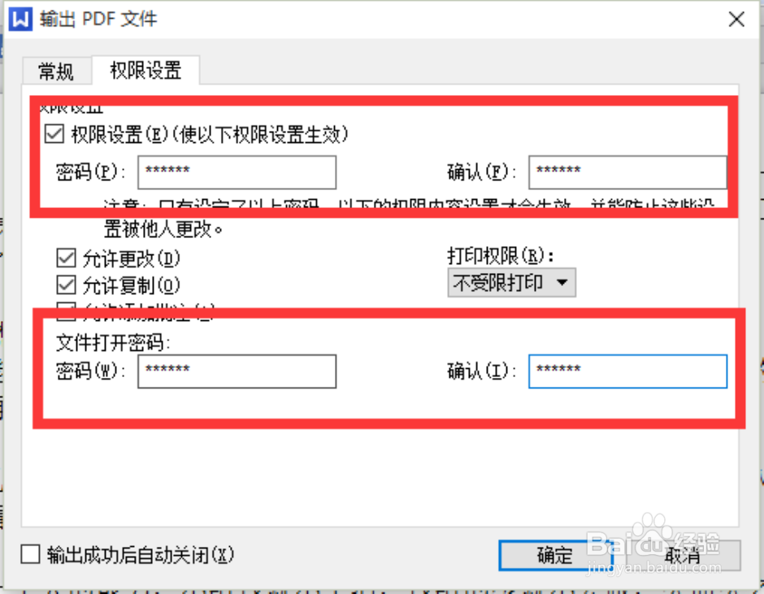Click the WPS logo in the title bar

[x=22, y=18]
